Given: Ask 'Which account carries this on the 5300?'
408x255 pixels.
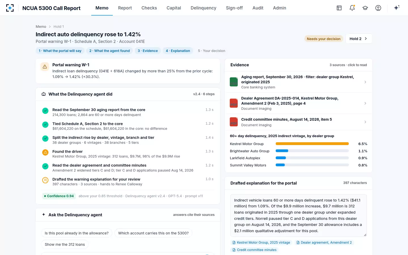Looking at the screenshot, I should coord(153,233).
